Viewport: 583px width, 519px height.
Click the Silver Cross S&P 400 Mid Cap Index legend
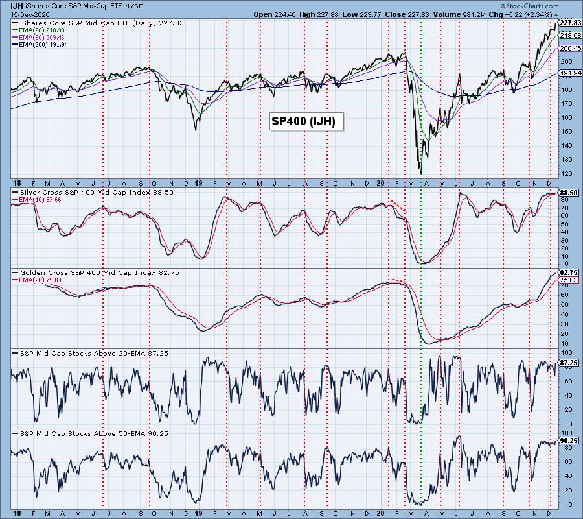[93, 193]
